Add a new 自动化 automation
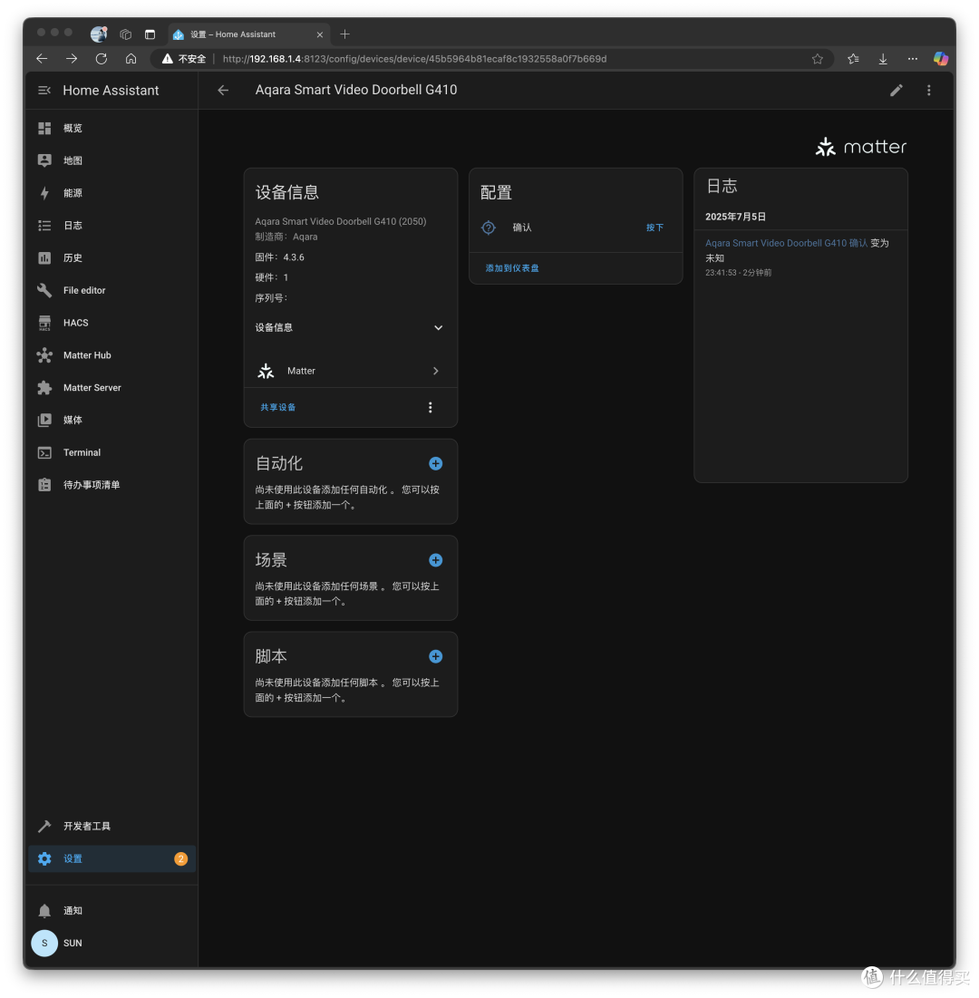The height and width of the screenshot is (998, 979). [x=435, y=463]
